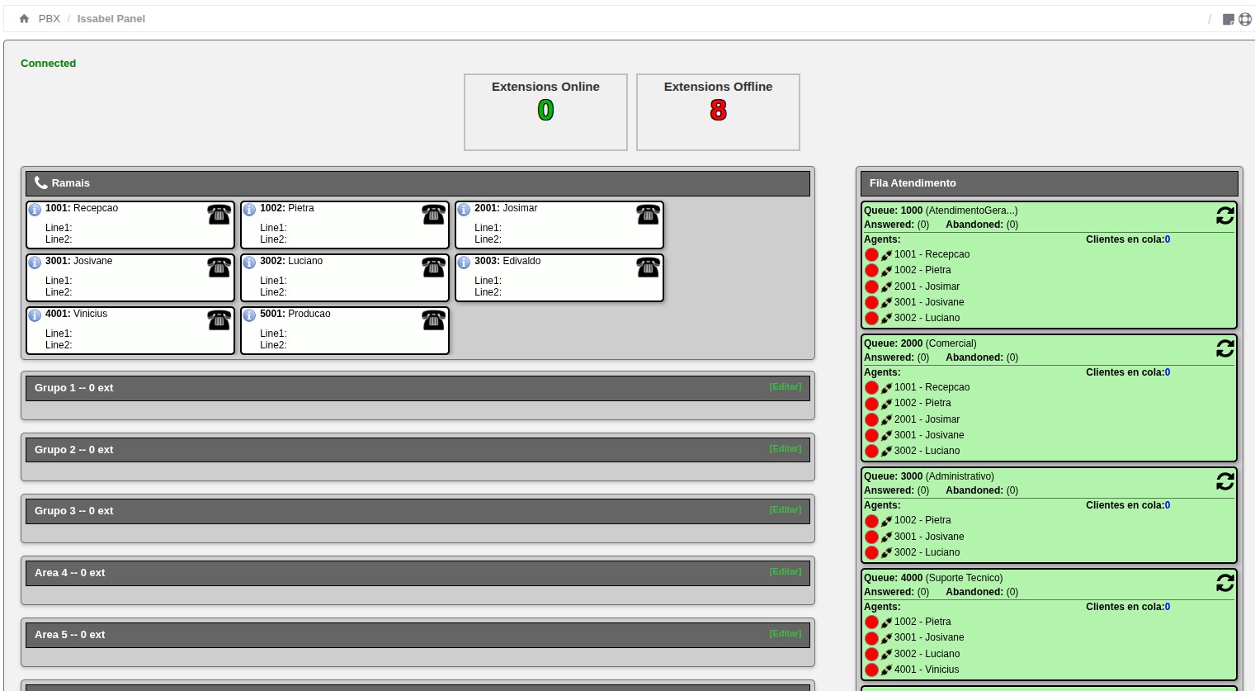Image resolution: width=1255 pixels, height=691 pixels.
Task: Click the phone icon on 2001 Josimar
Action: [x=648, y=215]
